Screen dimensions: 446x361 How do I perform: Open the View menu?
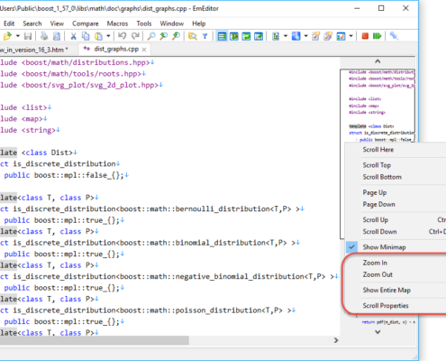tap(57, 23)
